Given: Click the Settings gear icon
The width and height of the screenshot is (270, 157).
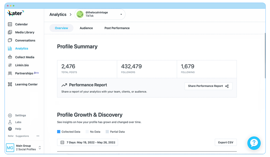Looking at the screenshot, I should point(10,115).
